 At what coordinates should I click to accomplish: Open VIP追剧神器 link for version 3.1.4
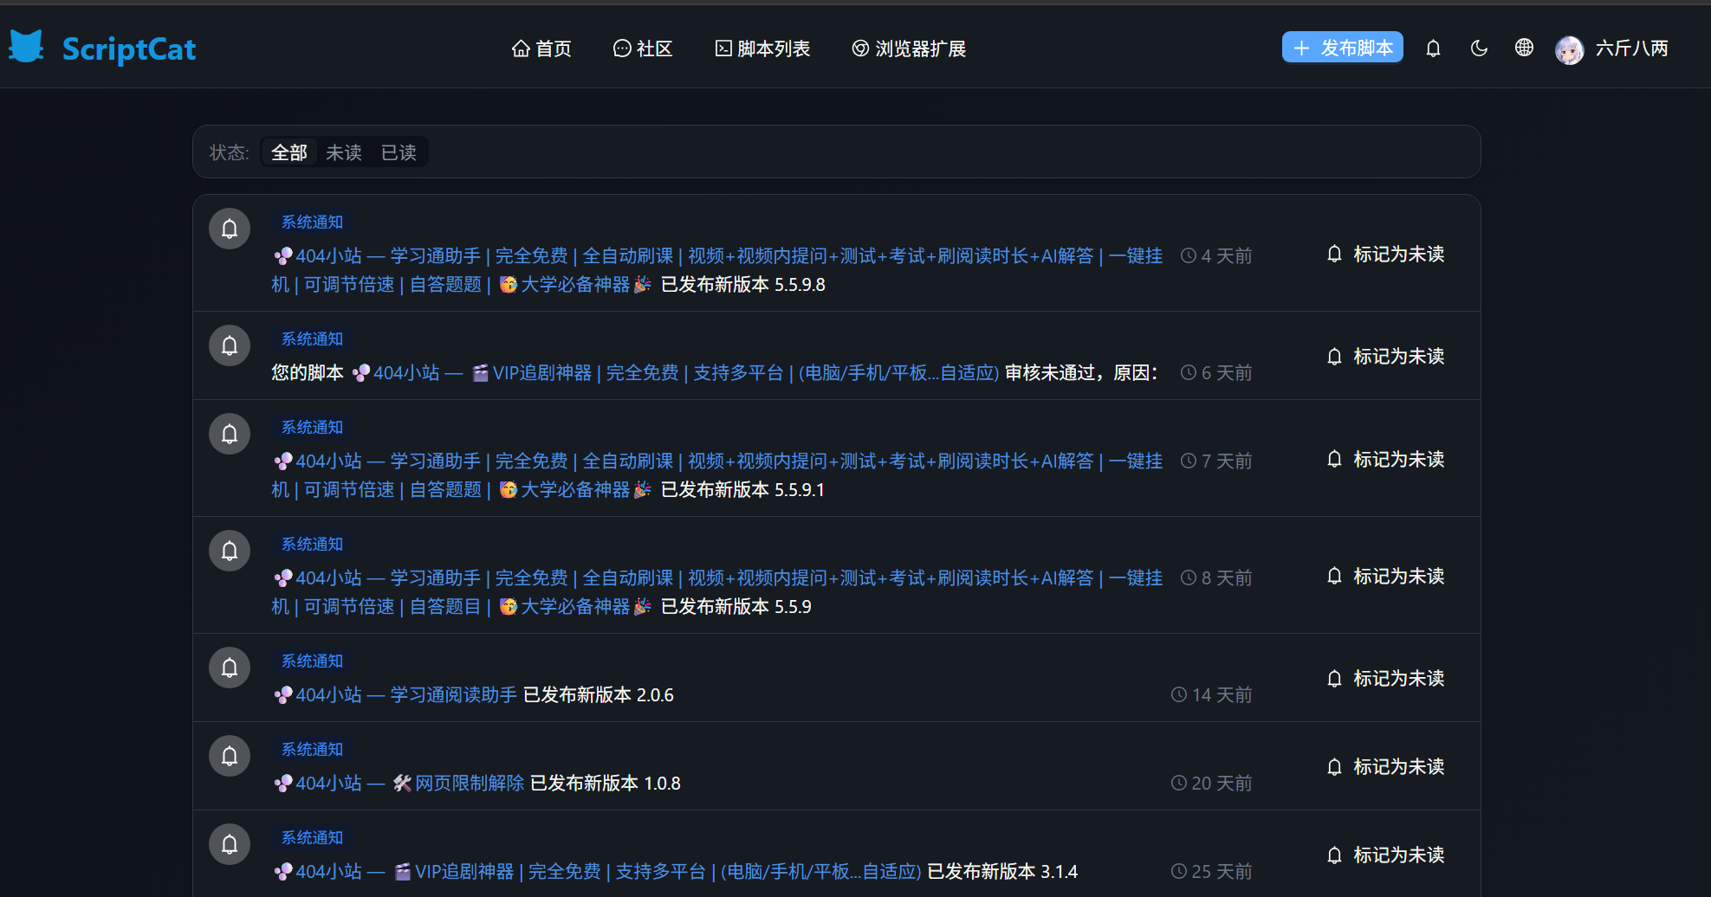(598, 871)
